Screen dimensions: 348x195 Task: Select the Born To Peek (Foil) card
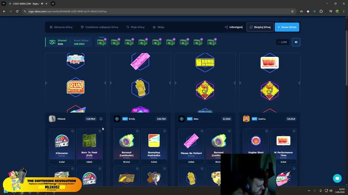tap(89, 147)
